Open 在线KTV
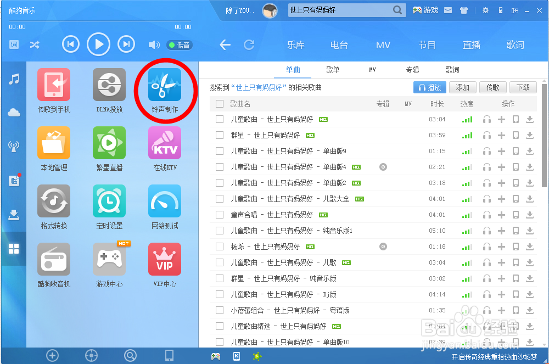This screenshot has height=364, width=549. pyautogui.click(x=165, y=149)
